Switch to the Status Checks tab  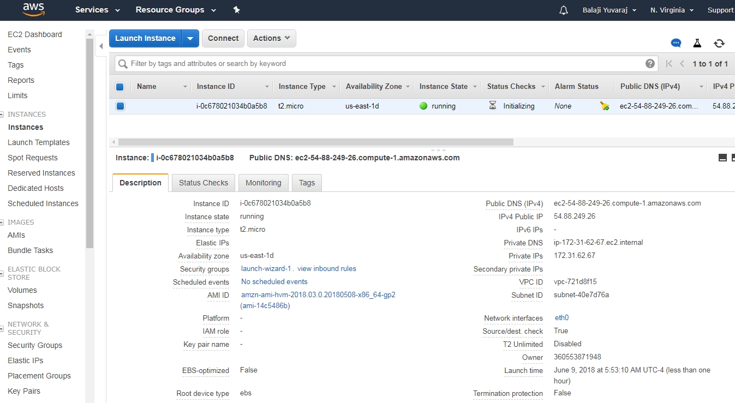coord(204,183)
